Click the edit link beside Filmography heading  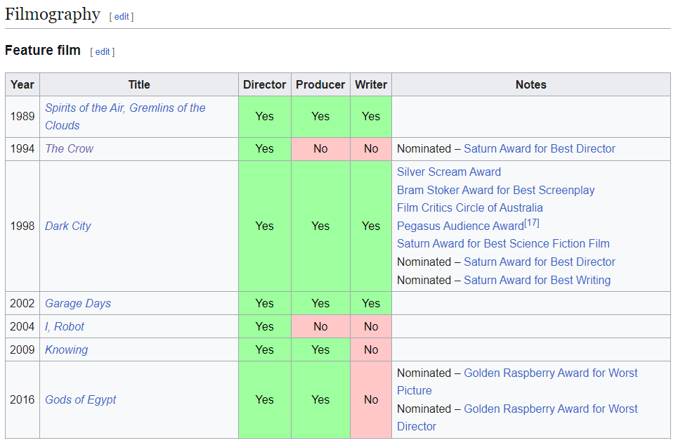pos(122,16)
